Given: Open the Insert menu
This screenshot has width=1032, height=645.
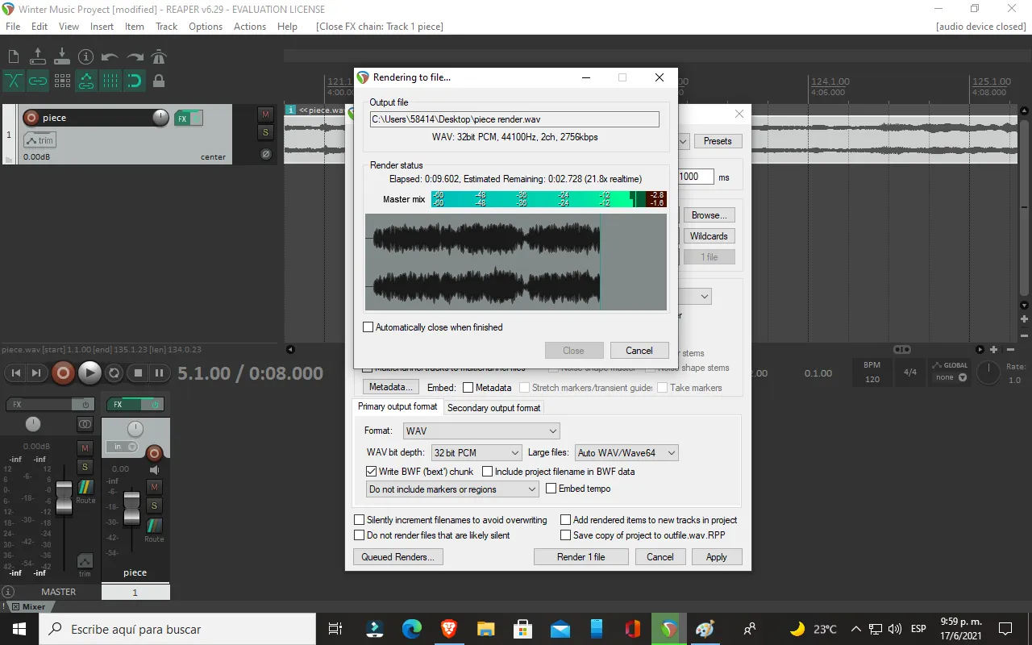Looking at the screenshot, I should pos(102,26).
